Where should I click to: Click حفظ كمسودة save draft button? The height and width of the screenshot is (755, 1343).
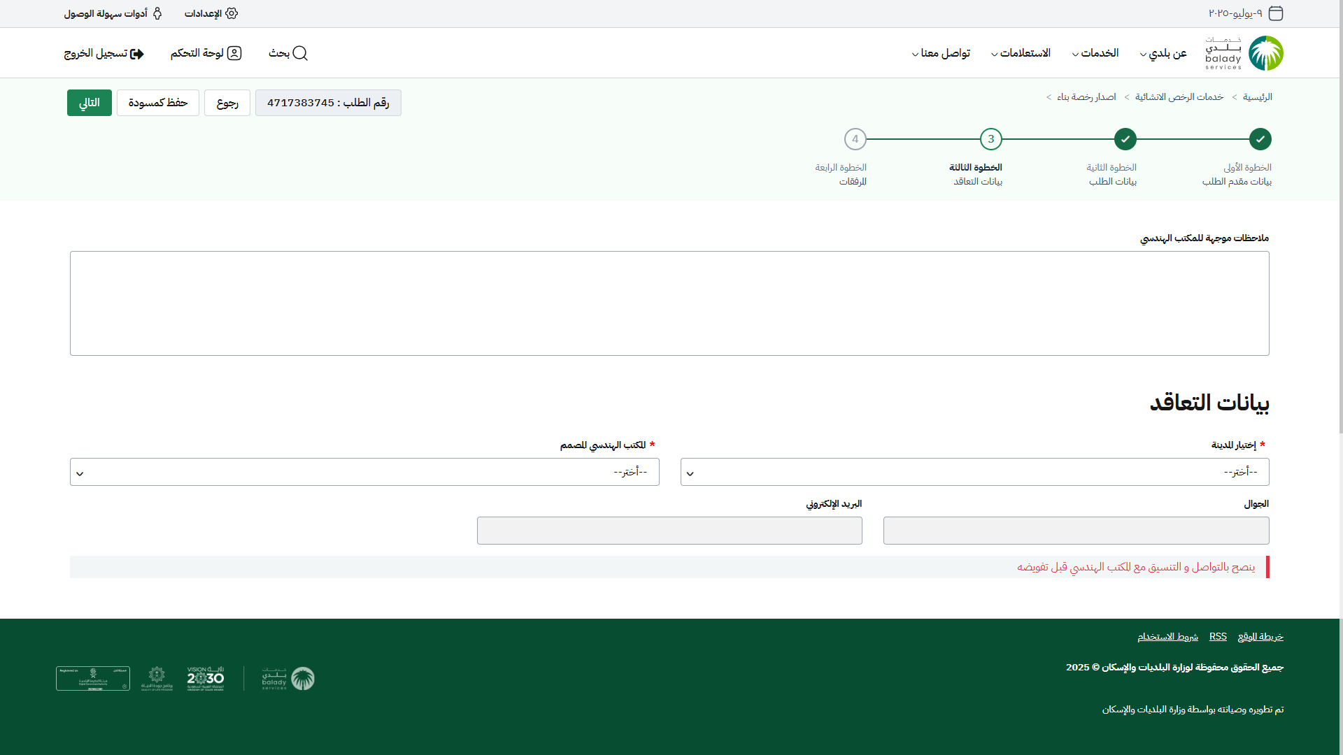158,103
